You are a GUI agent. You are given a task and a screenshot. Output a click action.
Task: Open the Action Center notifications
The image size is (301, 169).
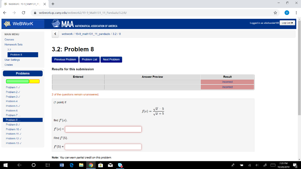295,165
